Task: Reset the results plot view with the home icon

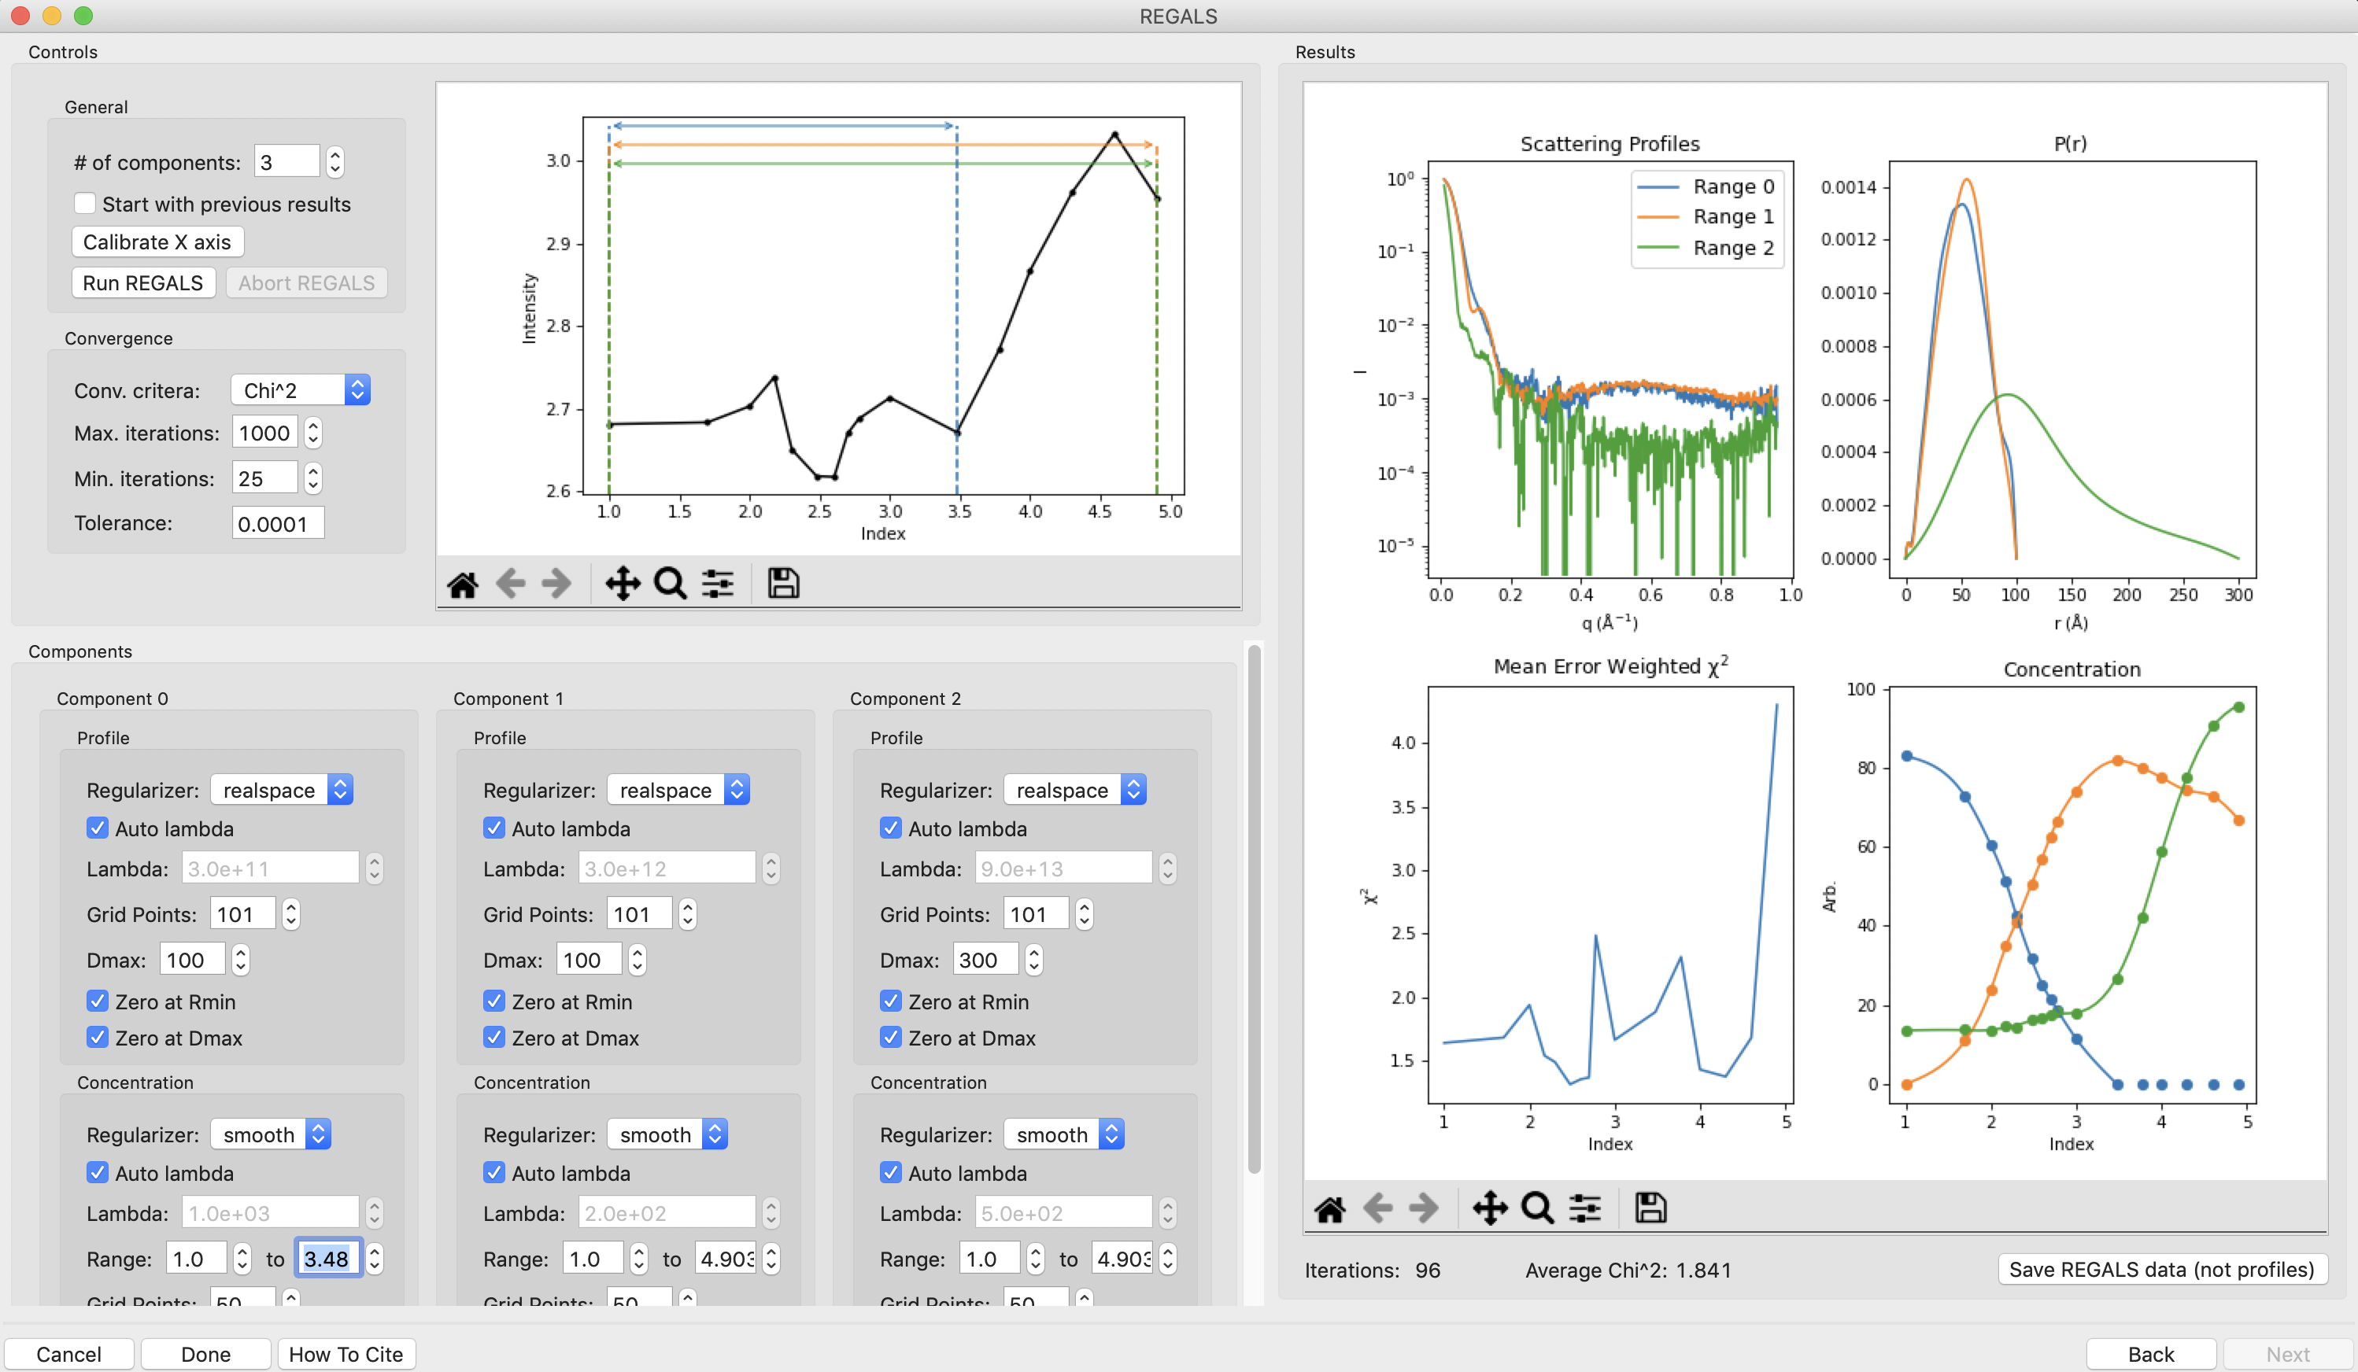Action: 1329,1208
